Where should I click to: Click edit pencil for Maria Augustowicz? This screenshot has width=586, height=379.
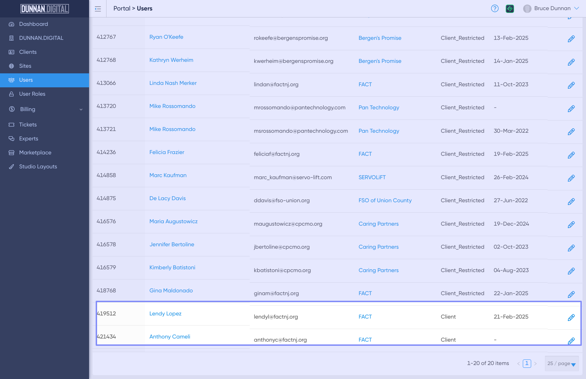click(571, 225)
